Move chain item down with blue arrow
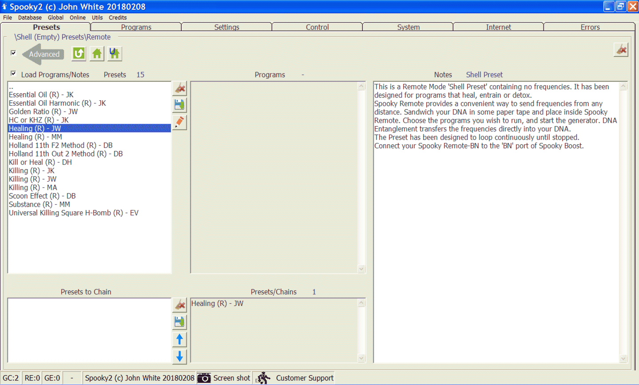This screenshot has height=385, width=639. click(180, 356)
